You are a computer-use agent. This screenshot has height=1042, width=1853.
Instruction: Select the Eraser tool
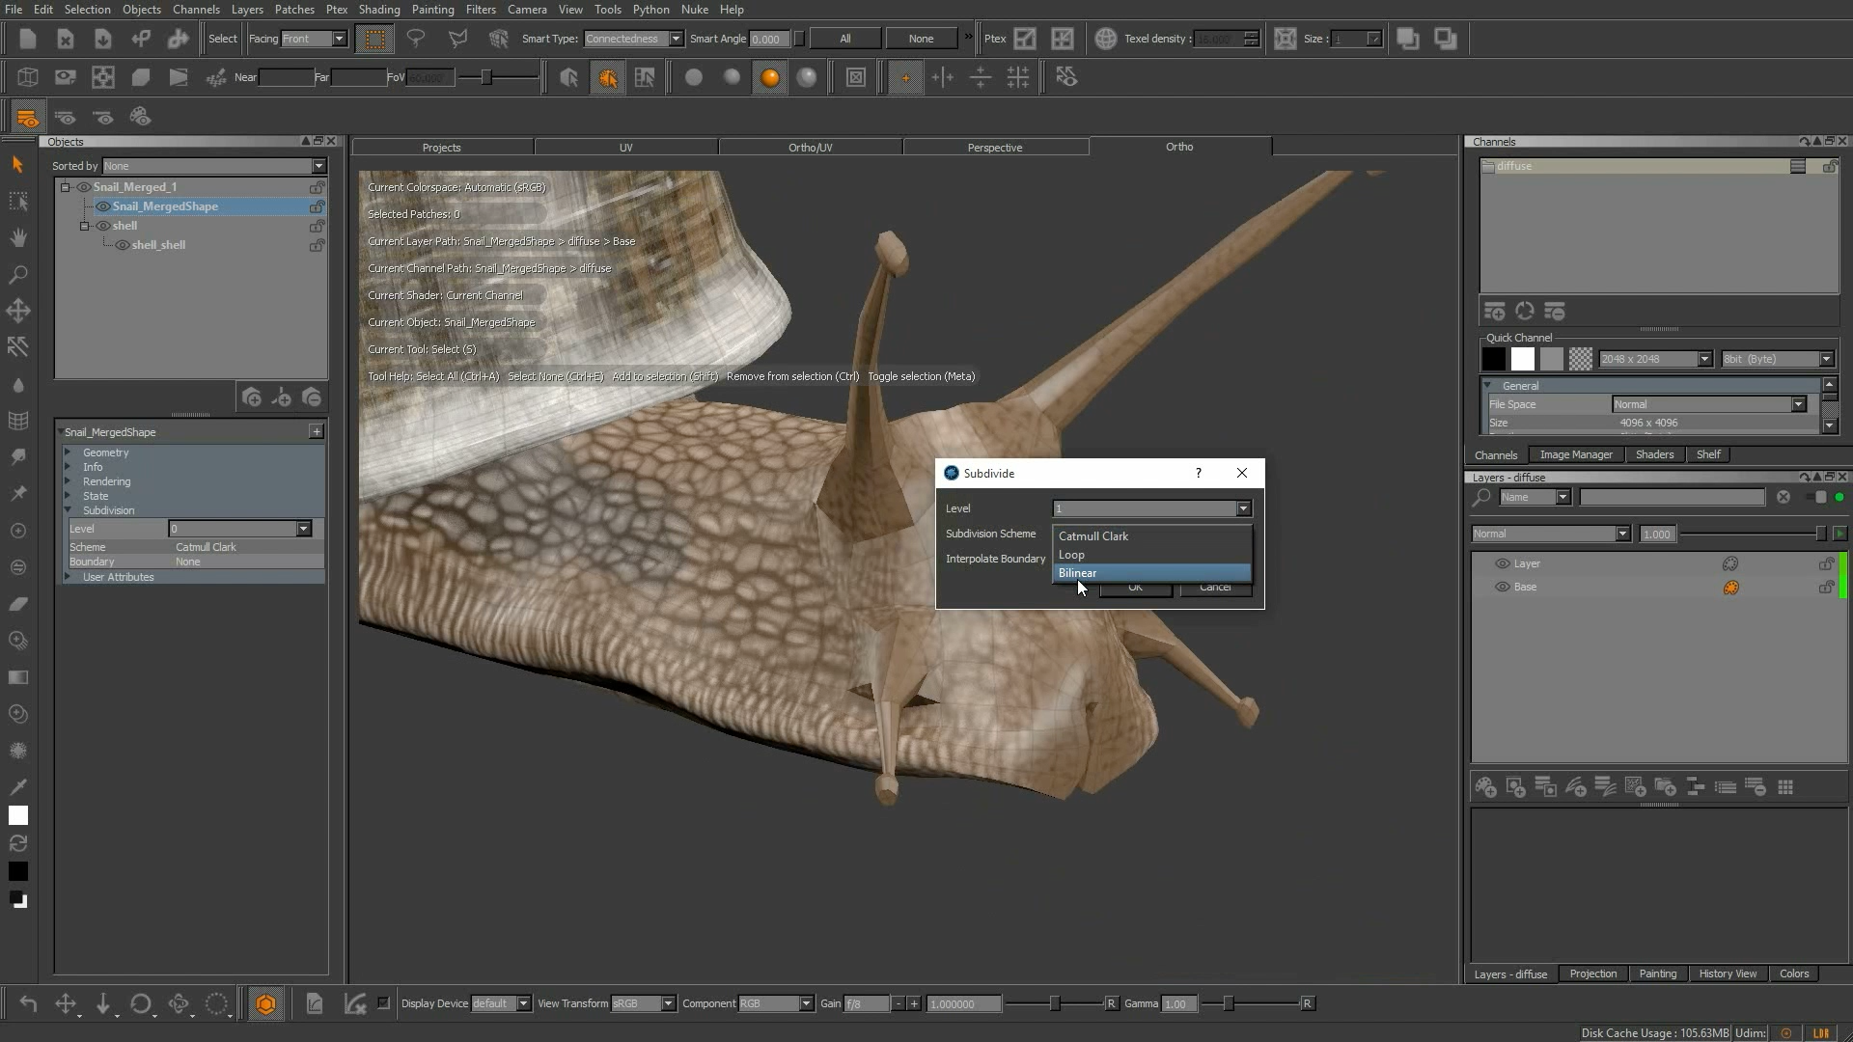17,604
